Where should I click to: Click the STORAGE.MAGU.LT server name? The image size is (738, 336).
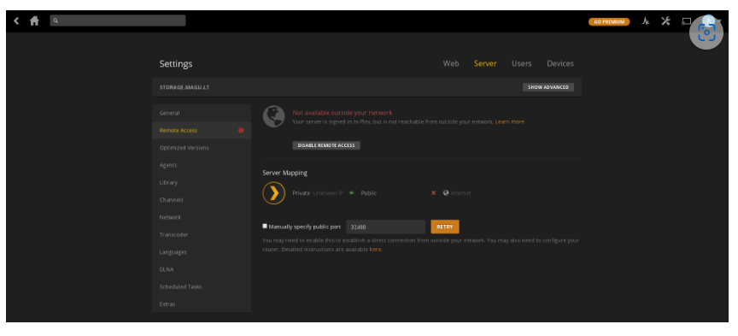[x=184, y=88]
